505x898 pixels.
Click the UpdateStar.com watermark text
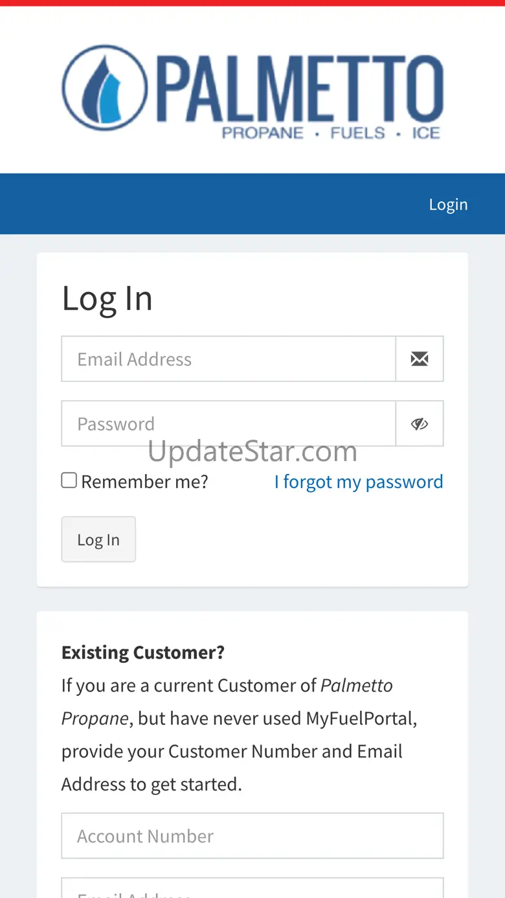tap(252, 451)
